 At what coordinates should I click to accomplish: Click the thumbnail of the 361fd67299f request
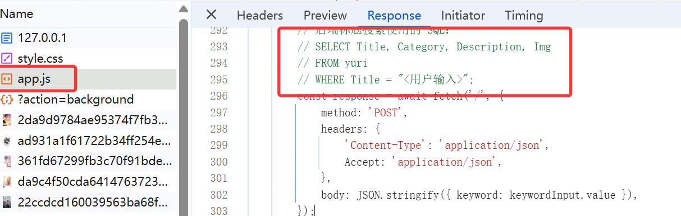[x=7, y=161]
